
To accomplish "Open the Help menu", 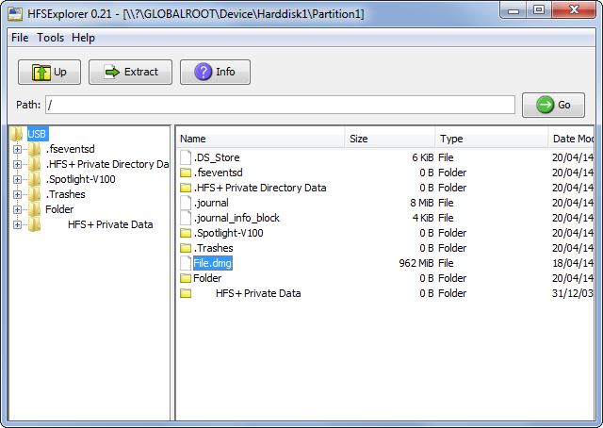I will [83, 38].
